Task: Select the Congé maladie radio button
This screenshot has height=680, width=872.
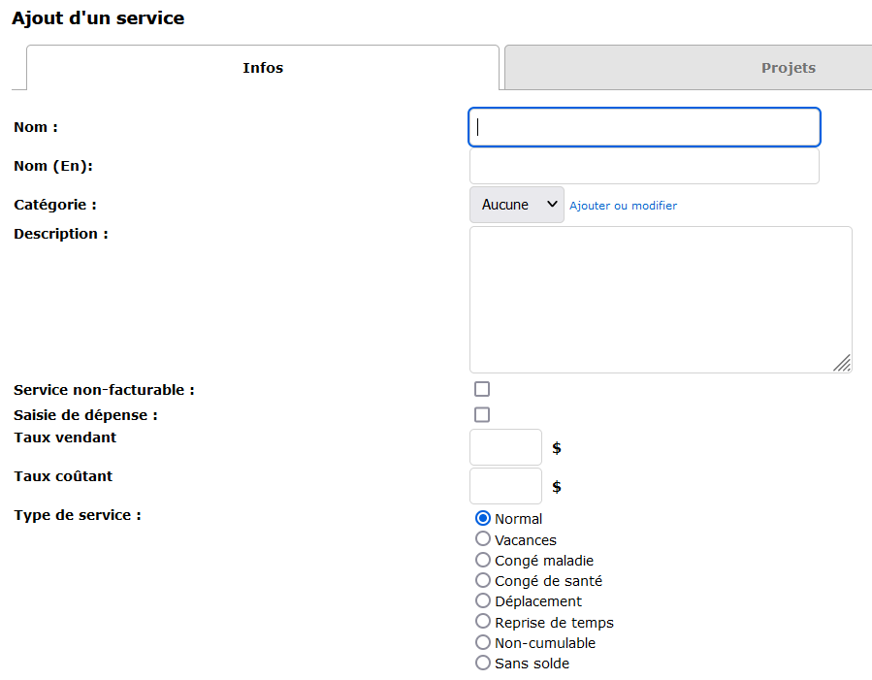Action: pos(483,560)
